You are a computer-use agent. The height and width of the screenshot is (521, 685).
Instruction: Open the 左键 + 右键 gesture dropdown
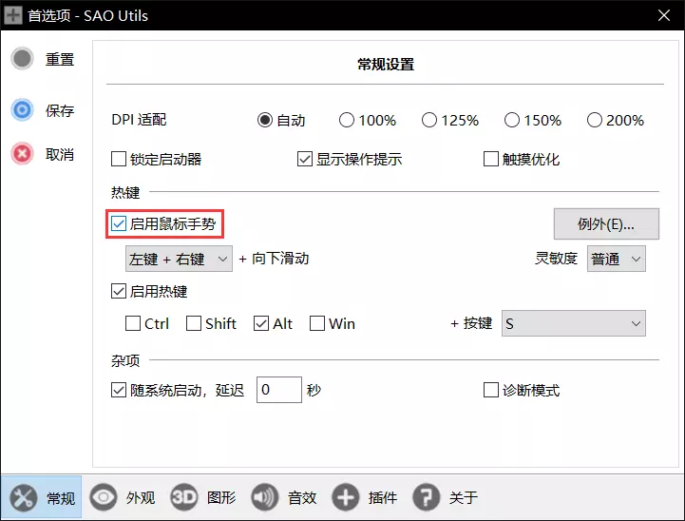(x=179, y=259)
